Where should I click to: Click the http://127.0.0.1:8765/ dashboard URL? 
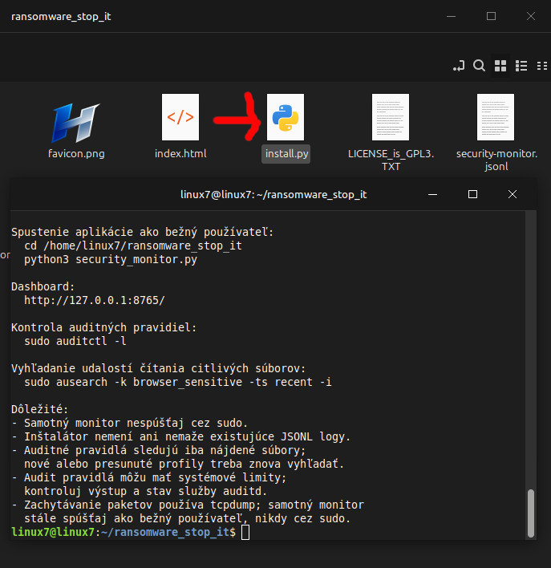[95, 300]
